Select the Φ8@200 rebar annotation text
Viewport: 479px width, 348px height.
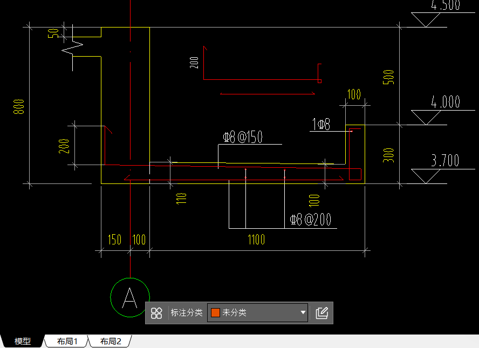click(x=310, y=220)
